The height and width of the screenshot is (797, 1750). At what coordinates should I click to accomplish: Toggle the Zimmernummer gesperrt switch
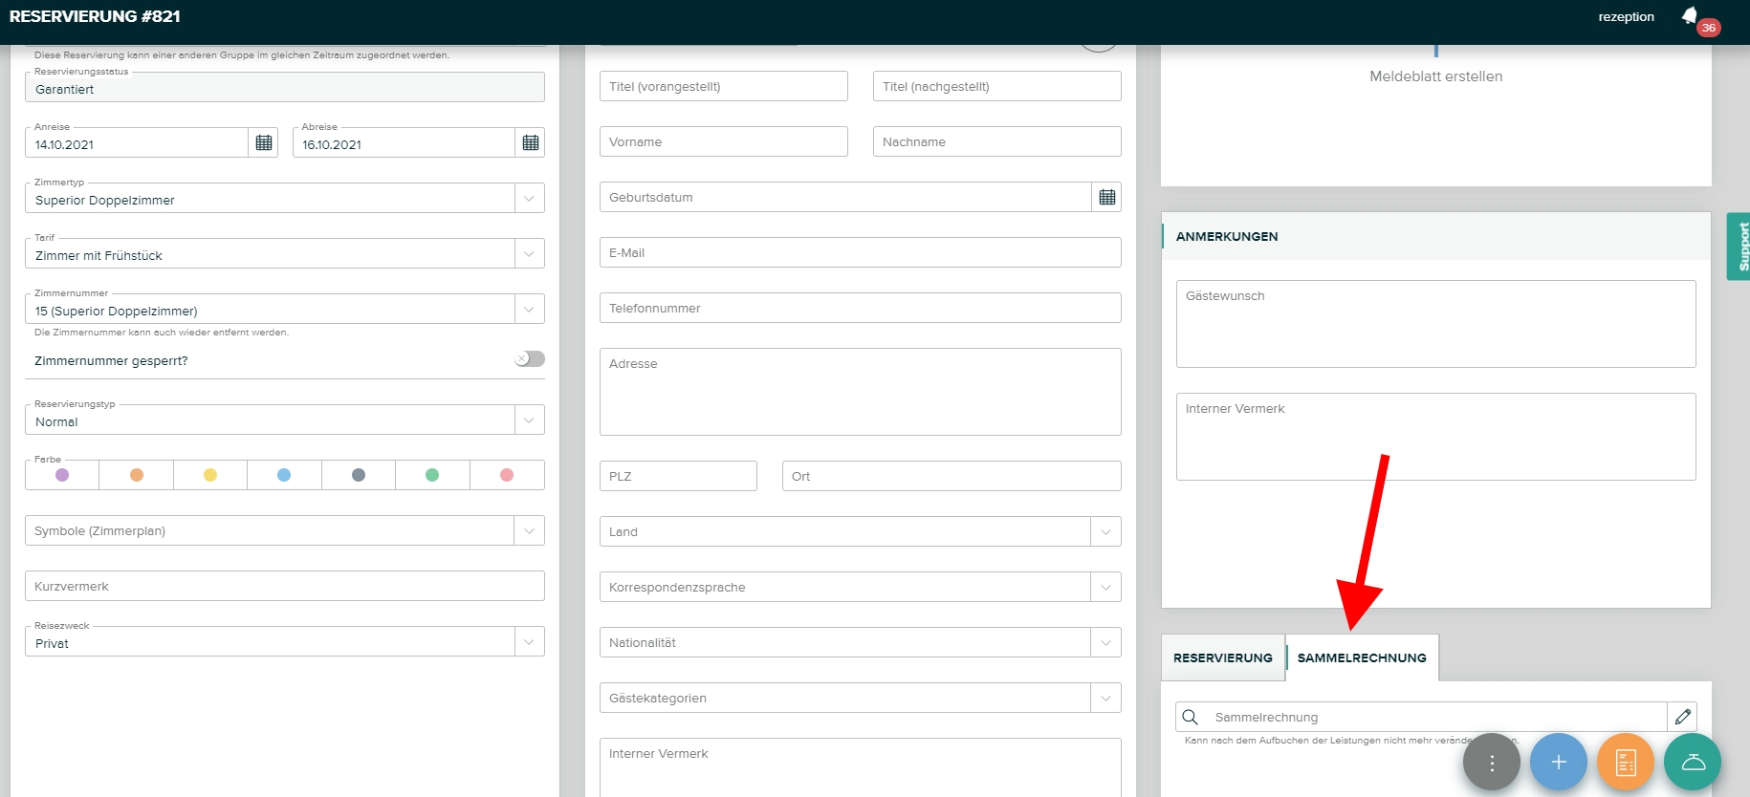(x=529, y=359)
